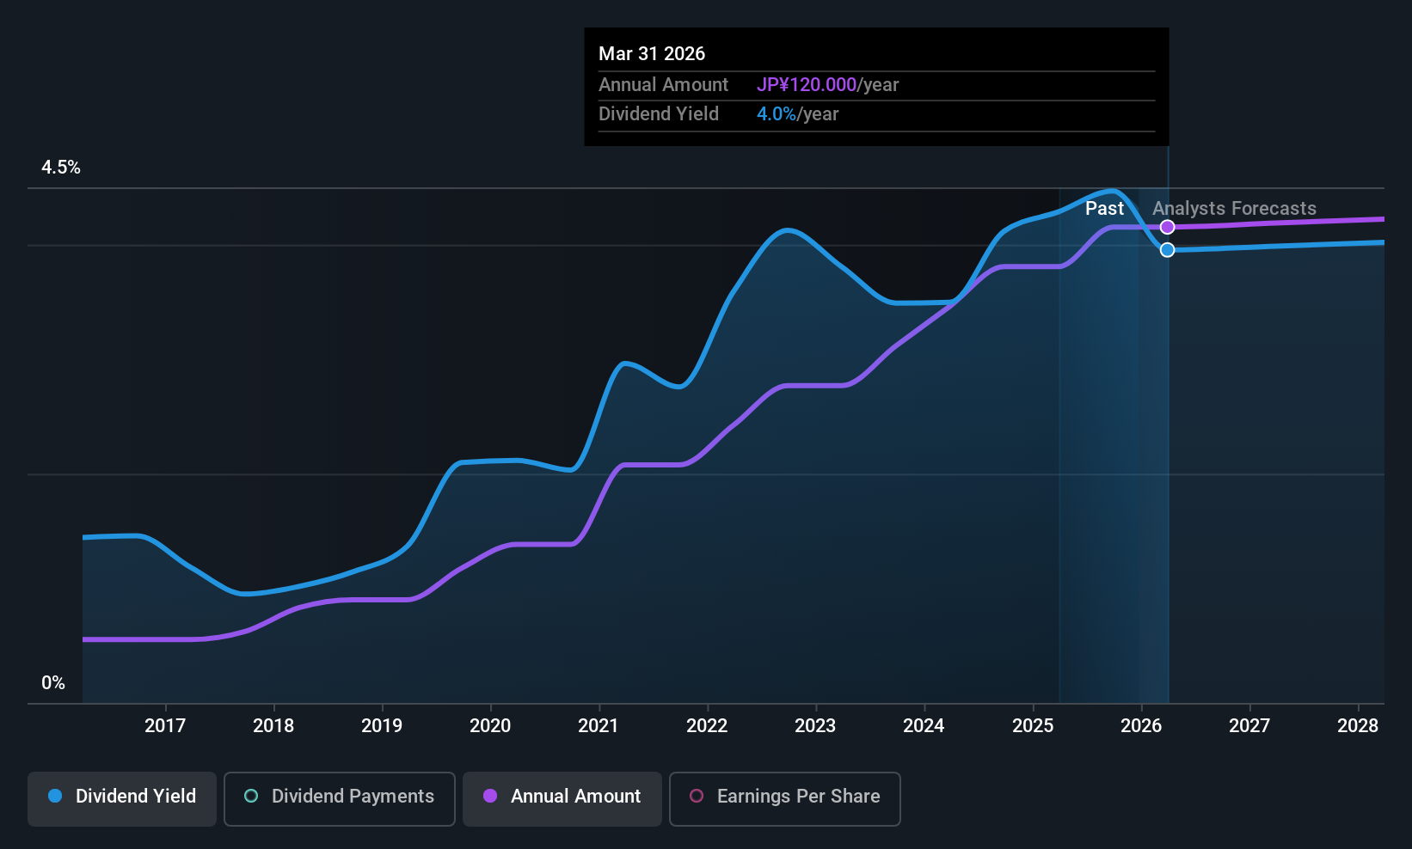This screenshot has width=1412, height=849.
Task: Click the JP¥120.000/year tooltip value
Action: click(x=827, y=85)
